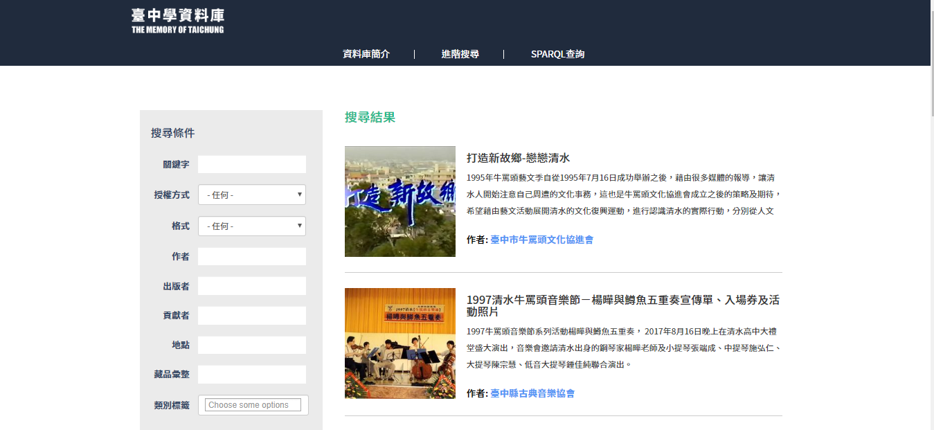Viewport: 934px width, 430px height.
Task: Open the 資料庫簡介 menu item
Action: click(366, 54)
